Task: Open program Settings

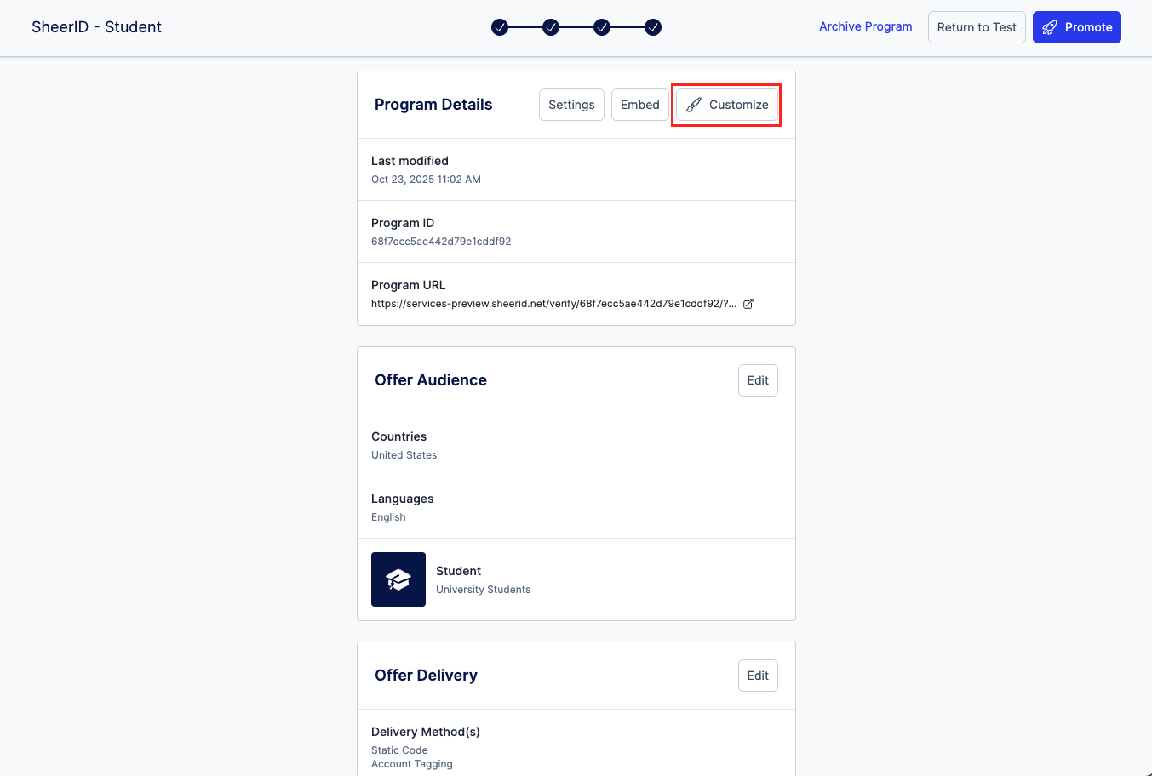Action: click(571, 105)
